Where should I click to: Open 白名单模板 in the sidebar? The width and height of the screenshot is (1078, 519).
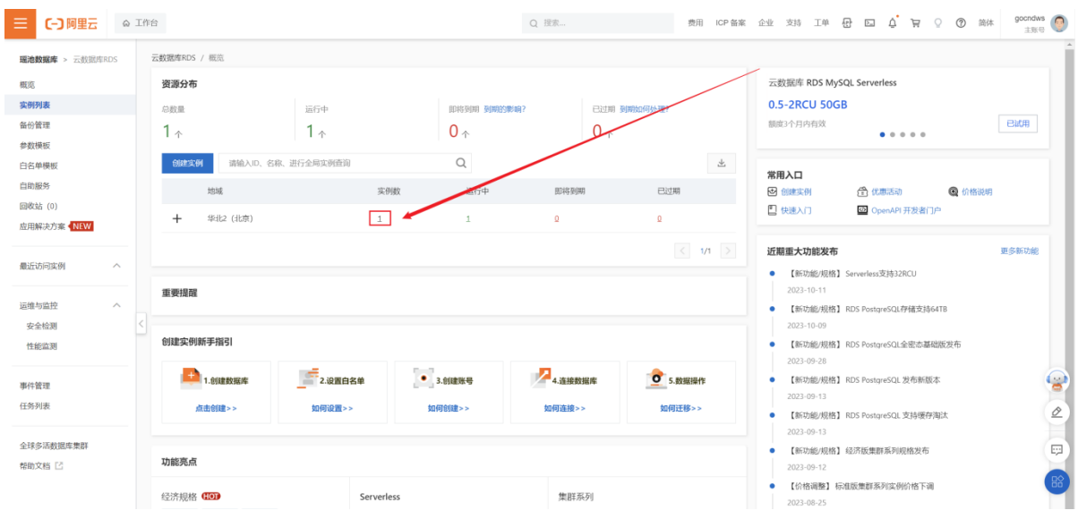(x=38, y=166)
